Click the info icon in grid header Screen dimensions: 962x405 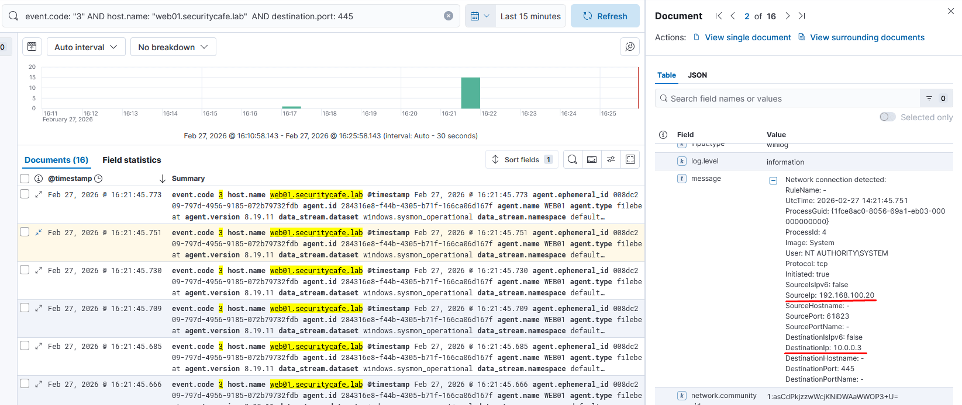coord(39,179)
